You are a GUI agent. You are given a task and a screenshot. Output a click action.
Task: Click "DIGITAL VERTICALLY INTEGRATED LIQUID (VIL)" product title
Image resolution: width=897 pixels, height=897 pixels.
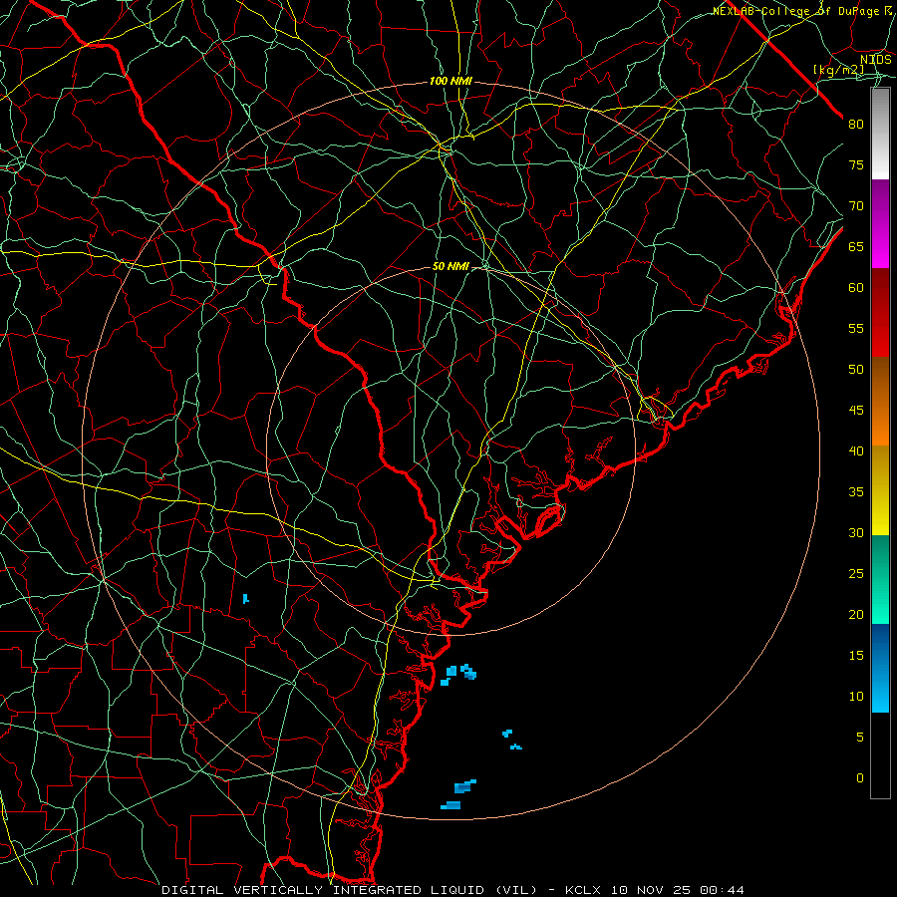tap(349, 890)
